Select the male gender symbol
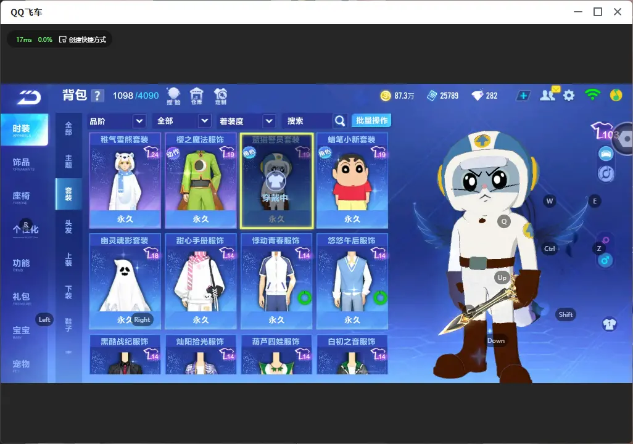The image size is (633, 444). [605, 260]
